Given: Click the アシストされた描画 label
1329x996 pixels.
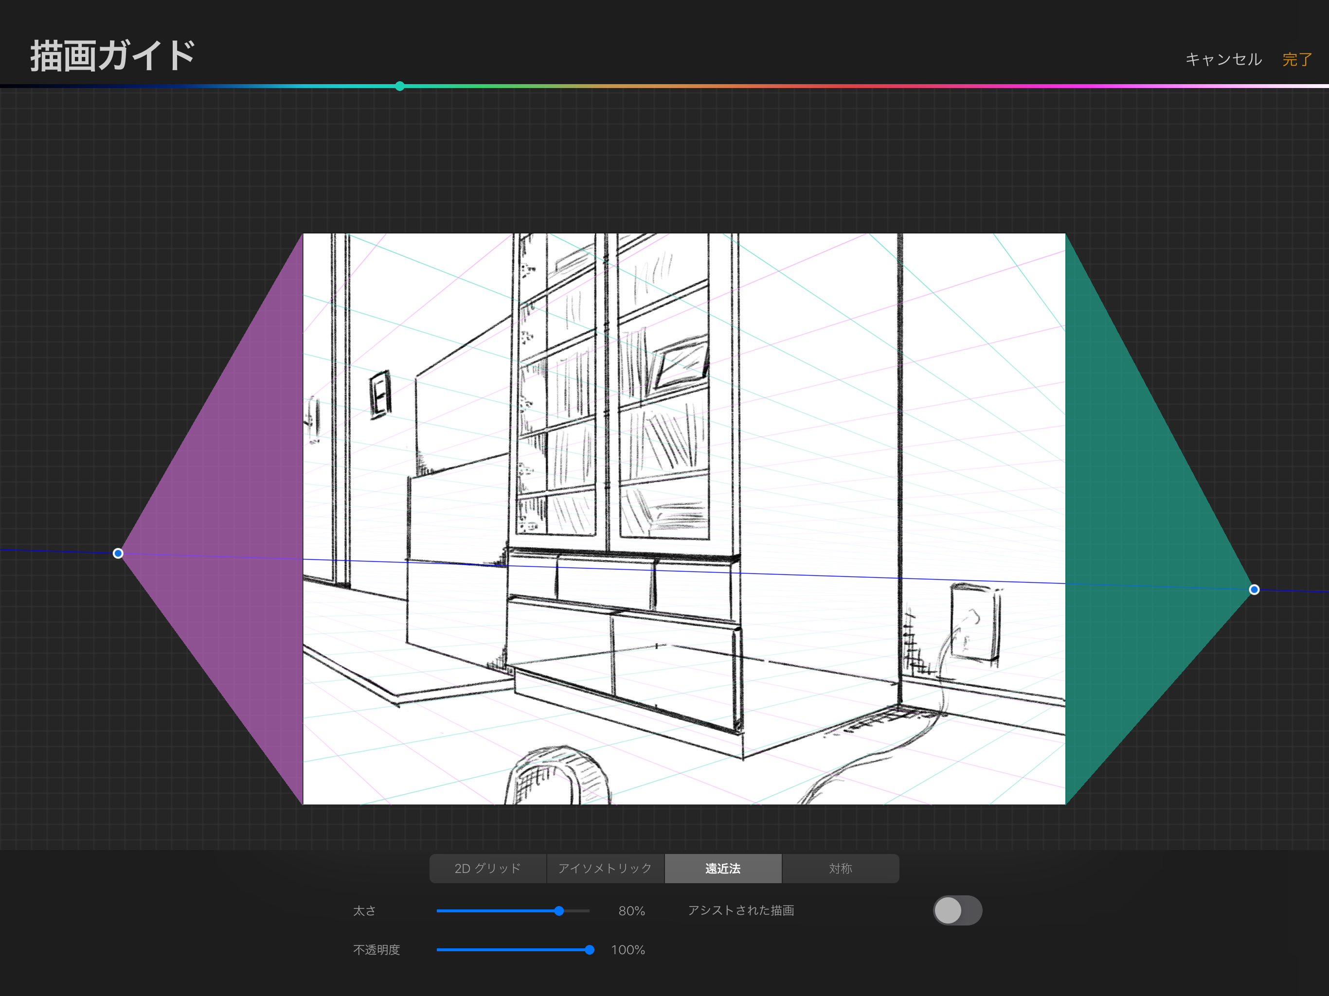Looking at the screenshot, I should [x=741, y=910].
